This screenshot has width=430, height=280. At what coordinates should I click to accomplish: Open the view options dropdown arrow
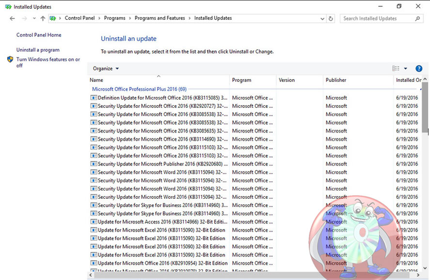405,68
